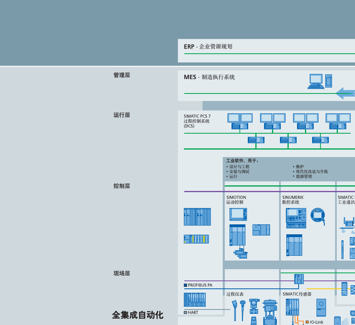
Task: Select the pressure transmitter icon in 过程仪表
Action: [254, 305]
